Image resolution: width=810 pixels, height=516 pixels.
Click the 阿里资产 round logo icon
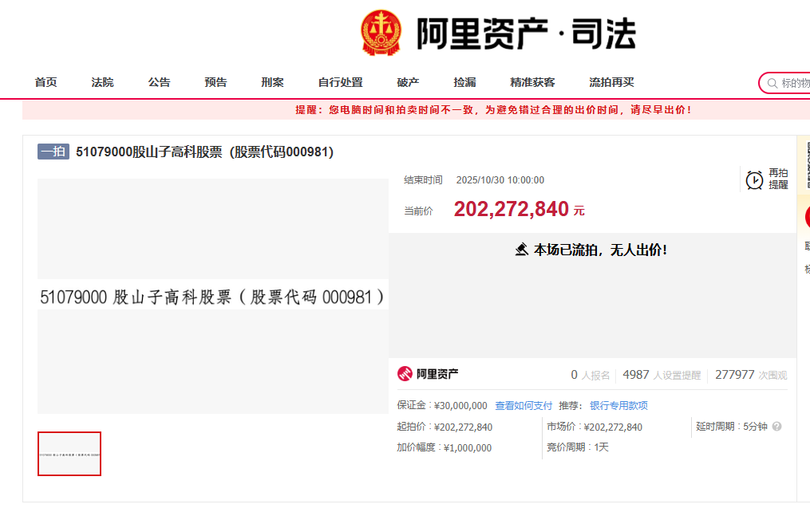[405, 373]
